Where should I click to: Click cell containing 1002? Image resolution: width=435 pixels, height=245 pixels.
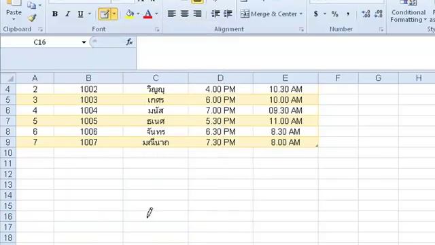(x=88, y=89)
